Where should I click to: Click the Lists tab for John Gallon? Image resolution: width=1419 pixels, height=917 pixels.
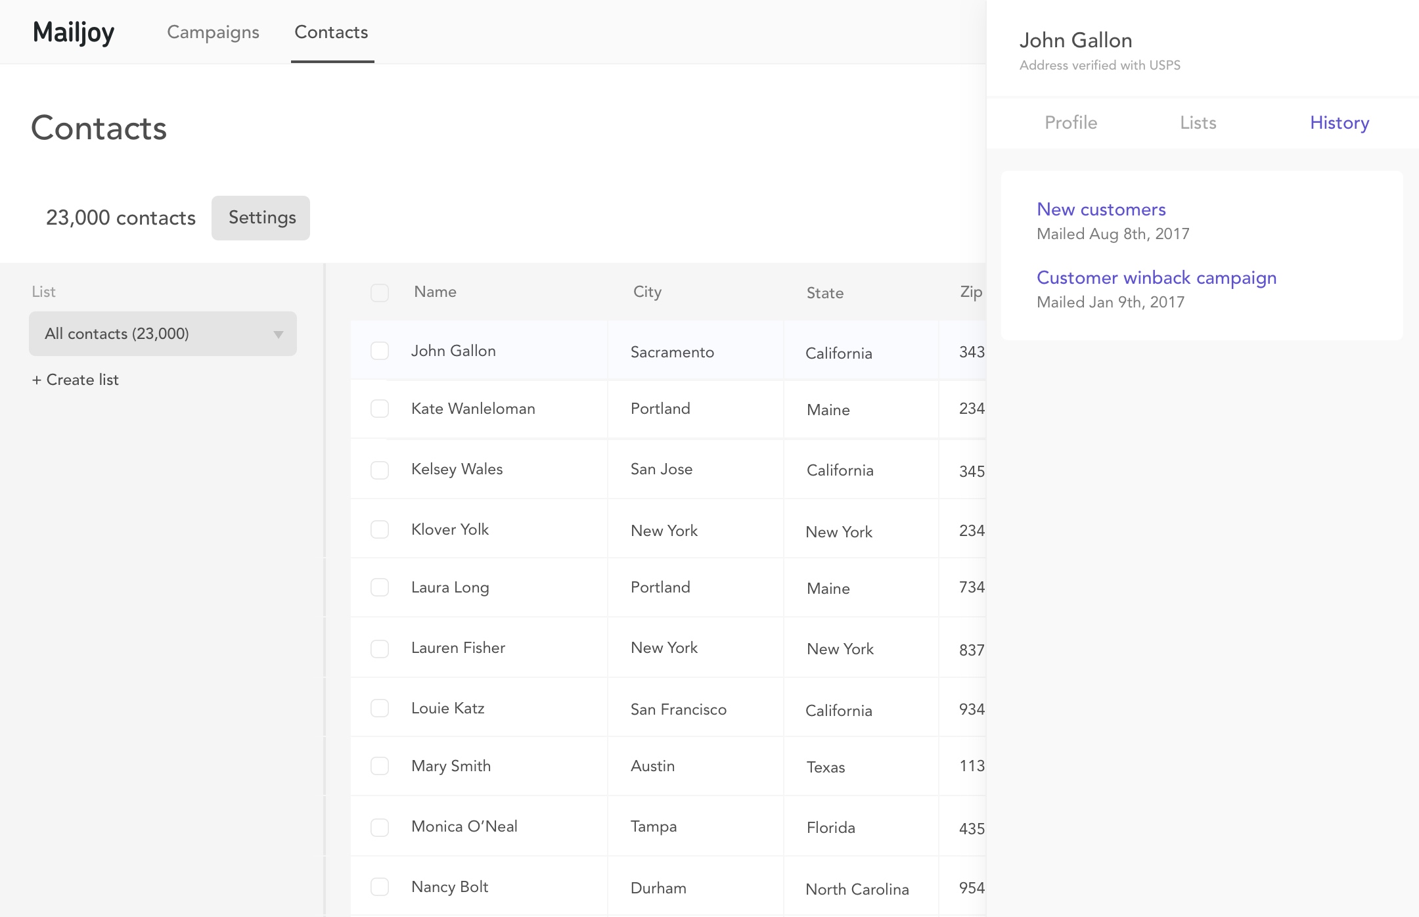pos(1198,123)
